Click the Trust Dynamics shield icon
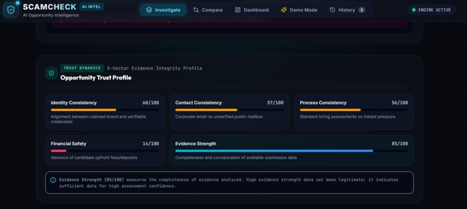Viewport: 467px width, 209px height. pyautogui.click(x=51, y=73)
